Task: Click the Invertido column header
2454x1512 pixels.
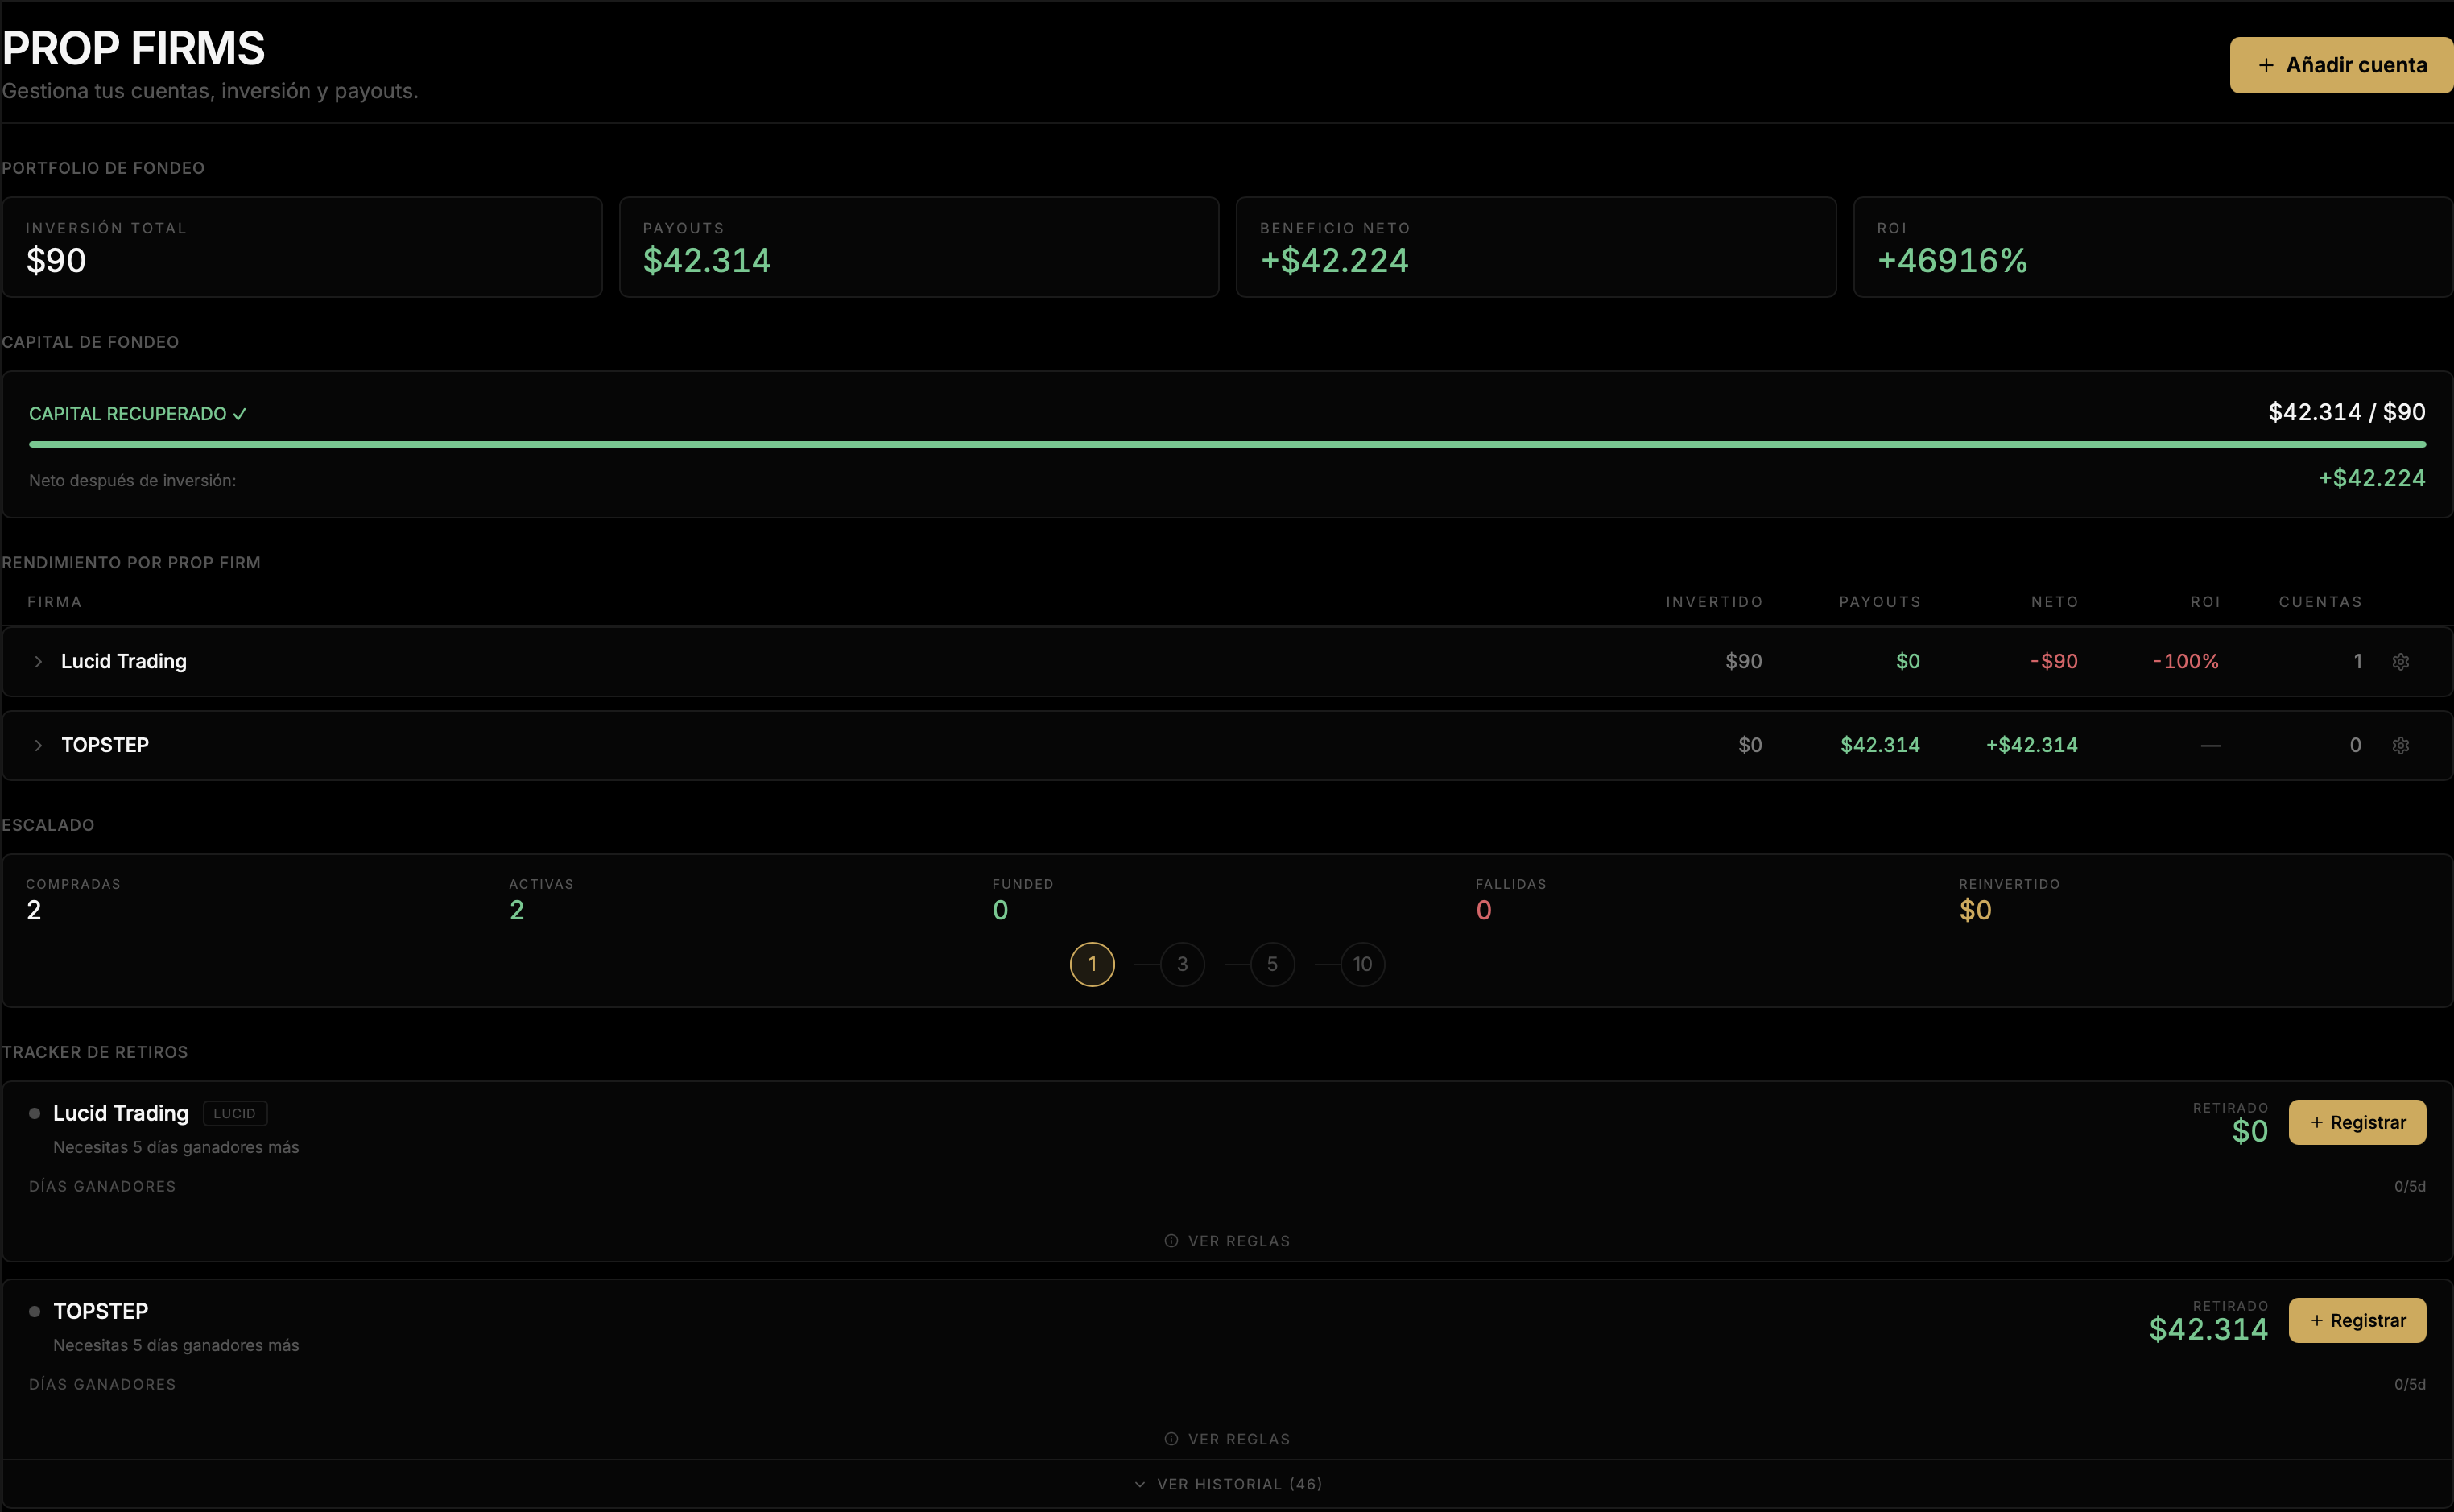Action: pyautogui.click(x=1714, y=602)
